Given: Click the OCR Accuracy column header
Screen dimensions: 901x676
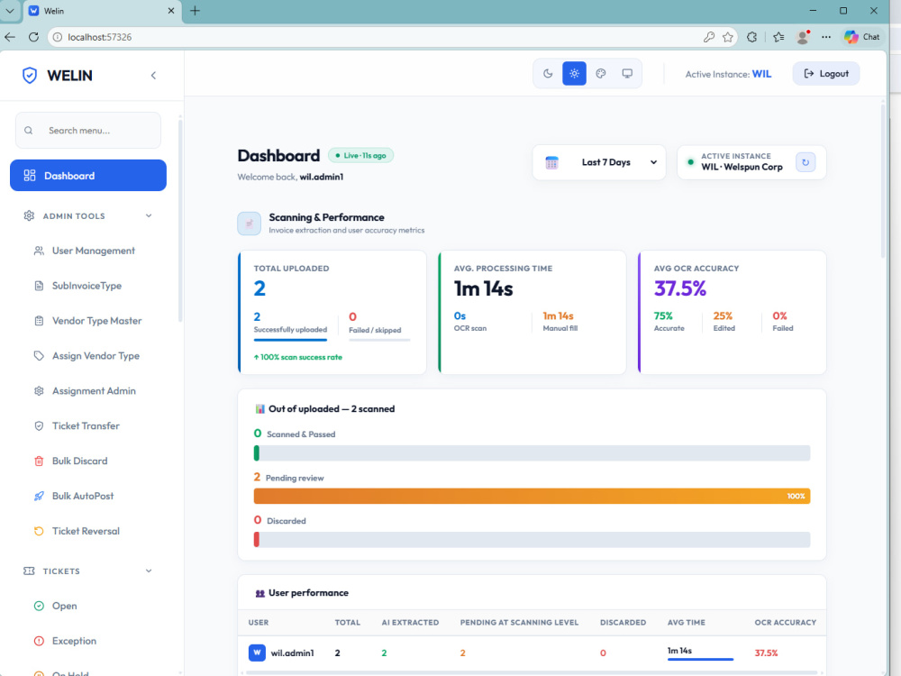Looking at the screenshot, I should [x=785, y=623].
